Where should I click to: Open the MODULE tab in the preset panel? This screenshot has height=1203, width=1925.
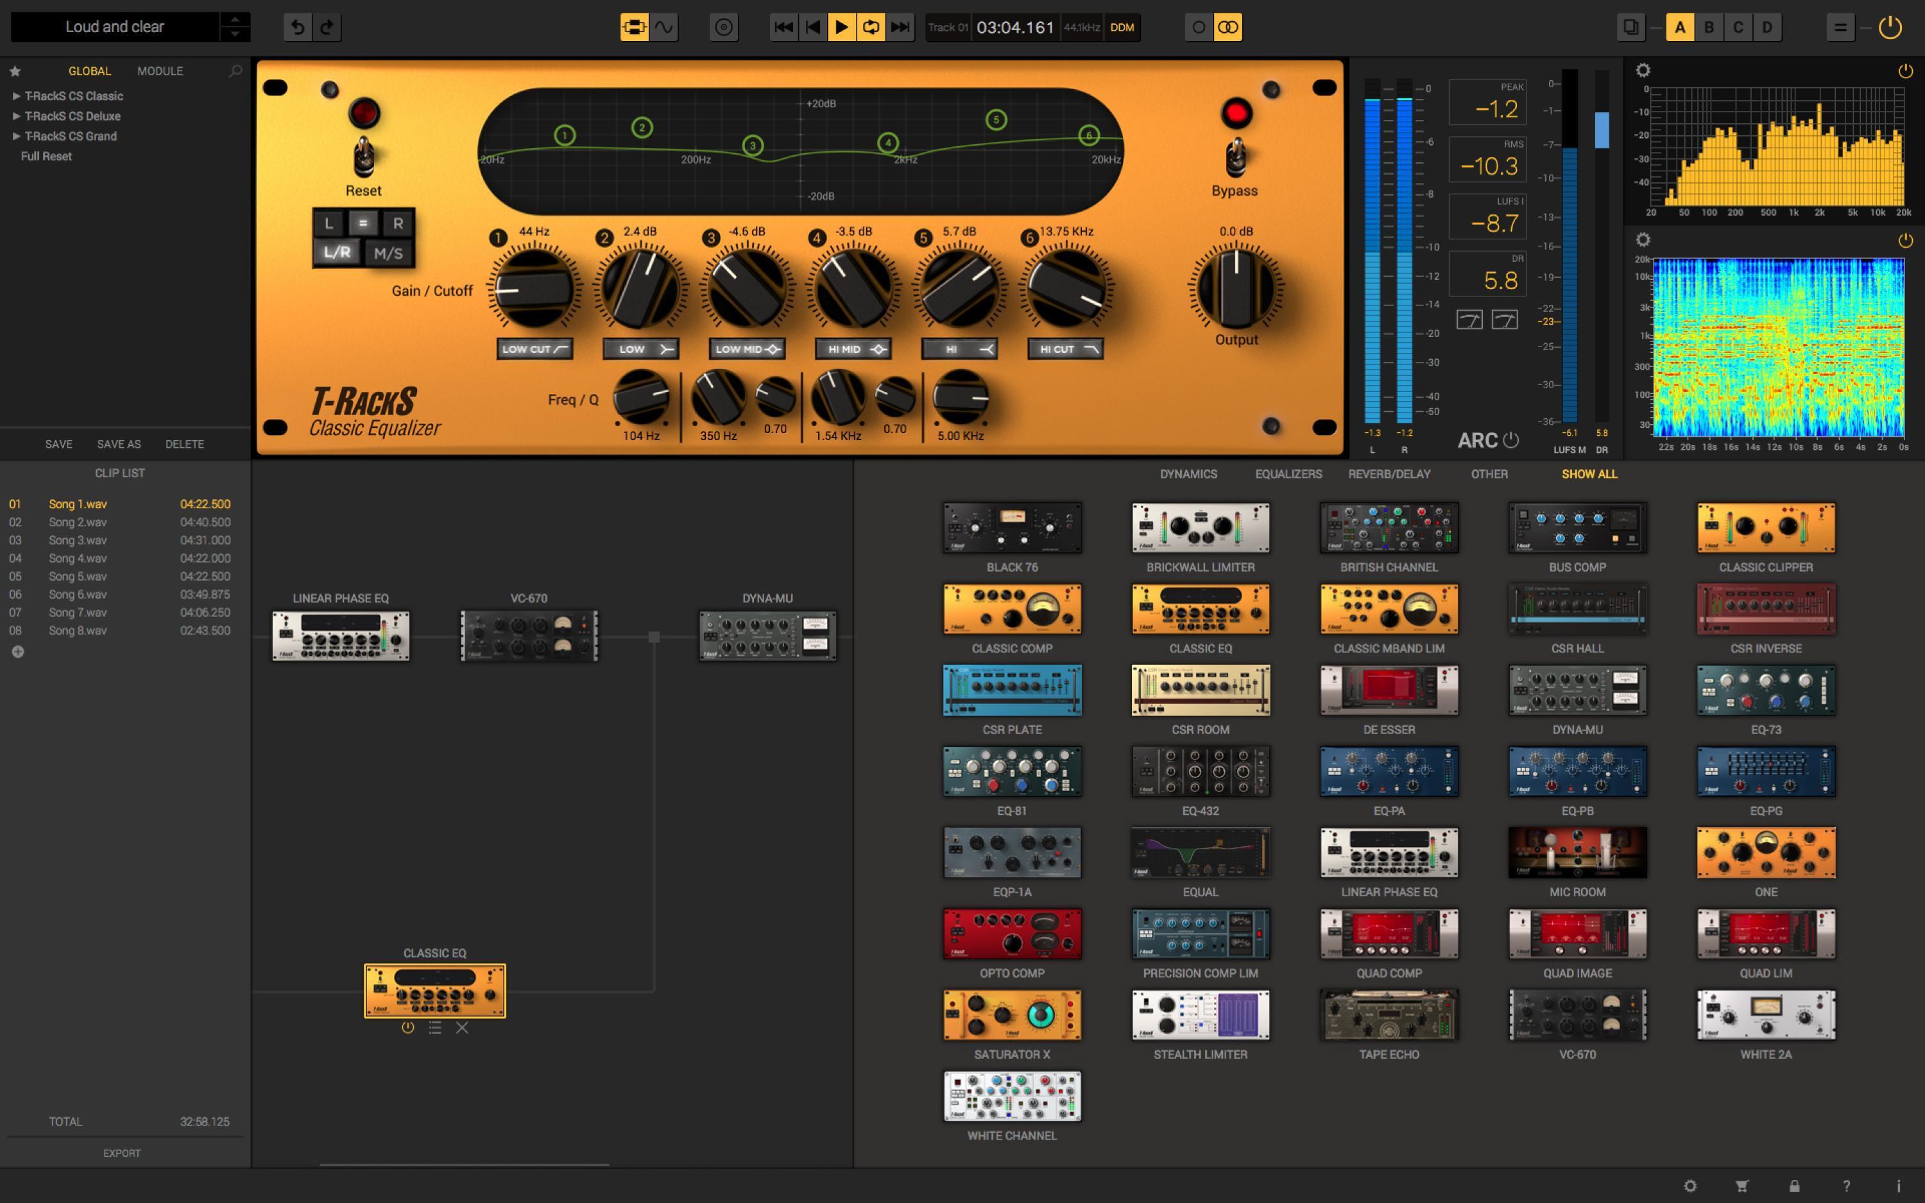click(159, 71)
